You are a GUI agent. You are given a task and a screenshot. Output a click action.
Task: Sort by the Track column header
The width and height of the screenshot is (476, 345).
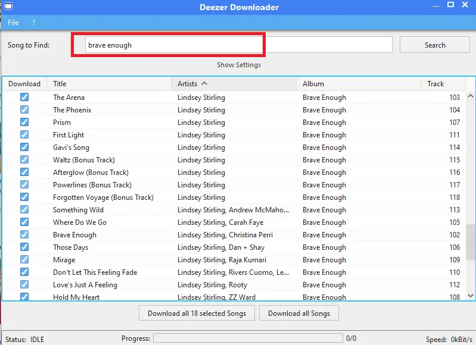[x=443, y=84]
